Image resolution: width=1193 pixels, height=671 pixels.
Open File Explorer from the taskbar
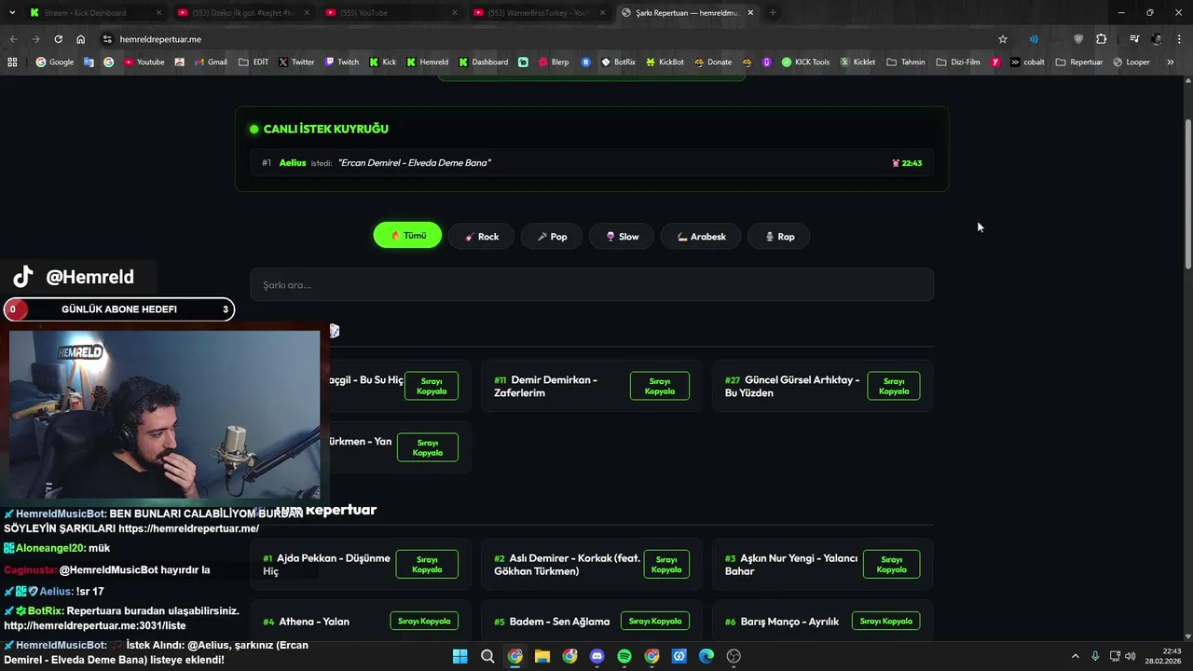click(x=542, y=656)
